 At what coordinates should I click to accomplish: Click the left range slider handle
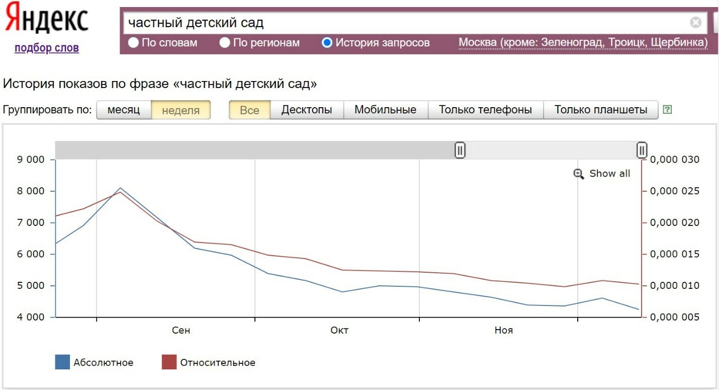pyautogui.click(x=460, y=150)
